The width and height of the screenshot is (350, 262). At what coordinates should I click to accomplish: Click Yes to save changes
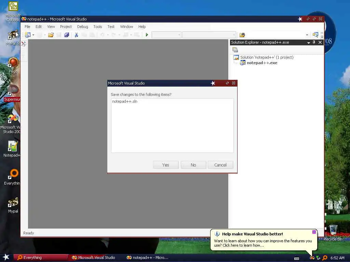pos(166,165)
